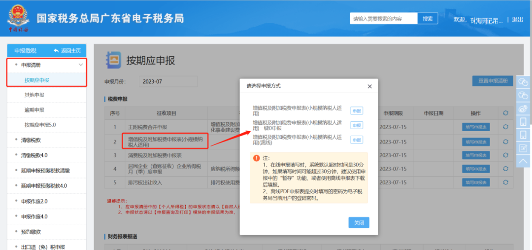
Task: Click 主附税费合并申报 table cell
Action: click(166, 127)
